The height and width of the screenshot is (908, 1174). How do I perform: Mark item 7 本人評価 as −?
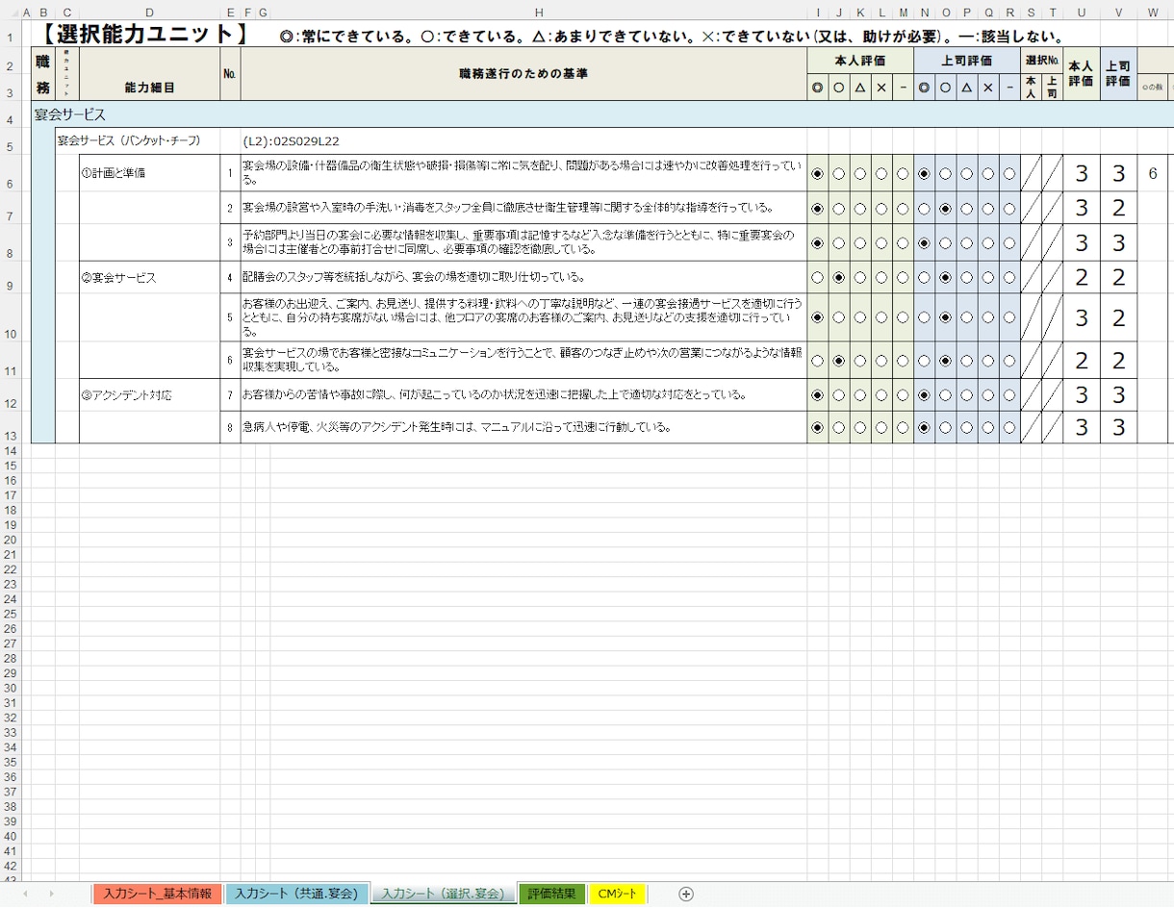point(903,394)
